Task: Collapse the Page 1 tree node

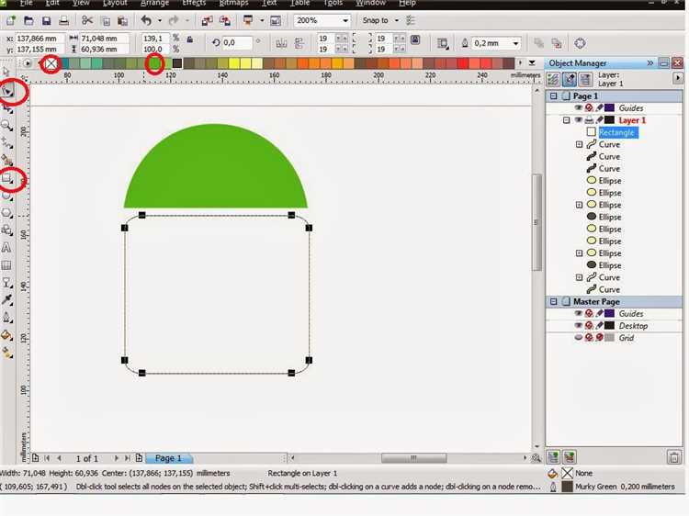Action: [553, 95]
